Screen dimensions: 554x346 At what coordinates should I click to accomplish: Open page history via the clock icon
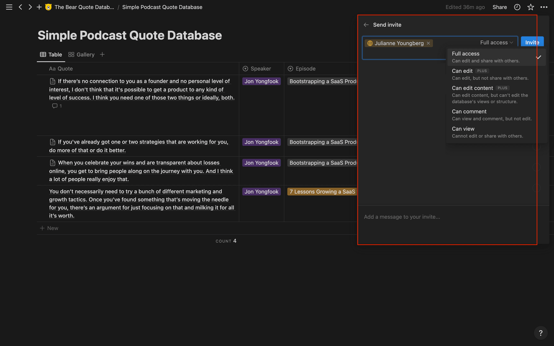517,7
